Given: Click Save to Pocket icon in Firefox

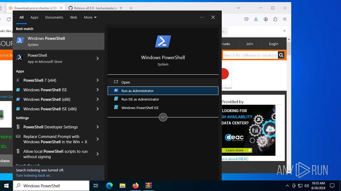Looking at the screenshot, I should coord(246,19).
